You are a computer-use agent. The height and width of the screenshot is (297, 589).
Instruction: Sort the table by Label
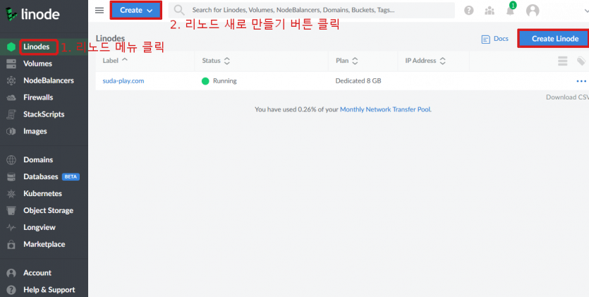coord(115,61)
